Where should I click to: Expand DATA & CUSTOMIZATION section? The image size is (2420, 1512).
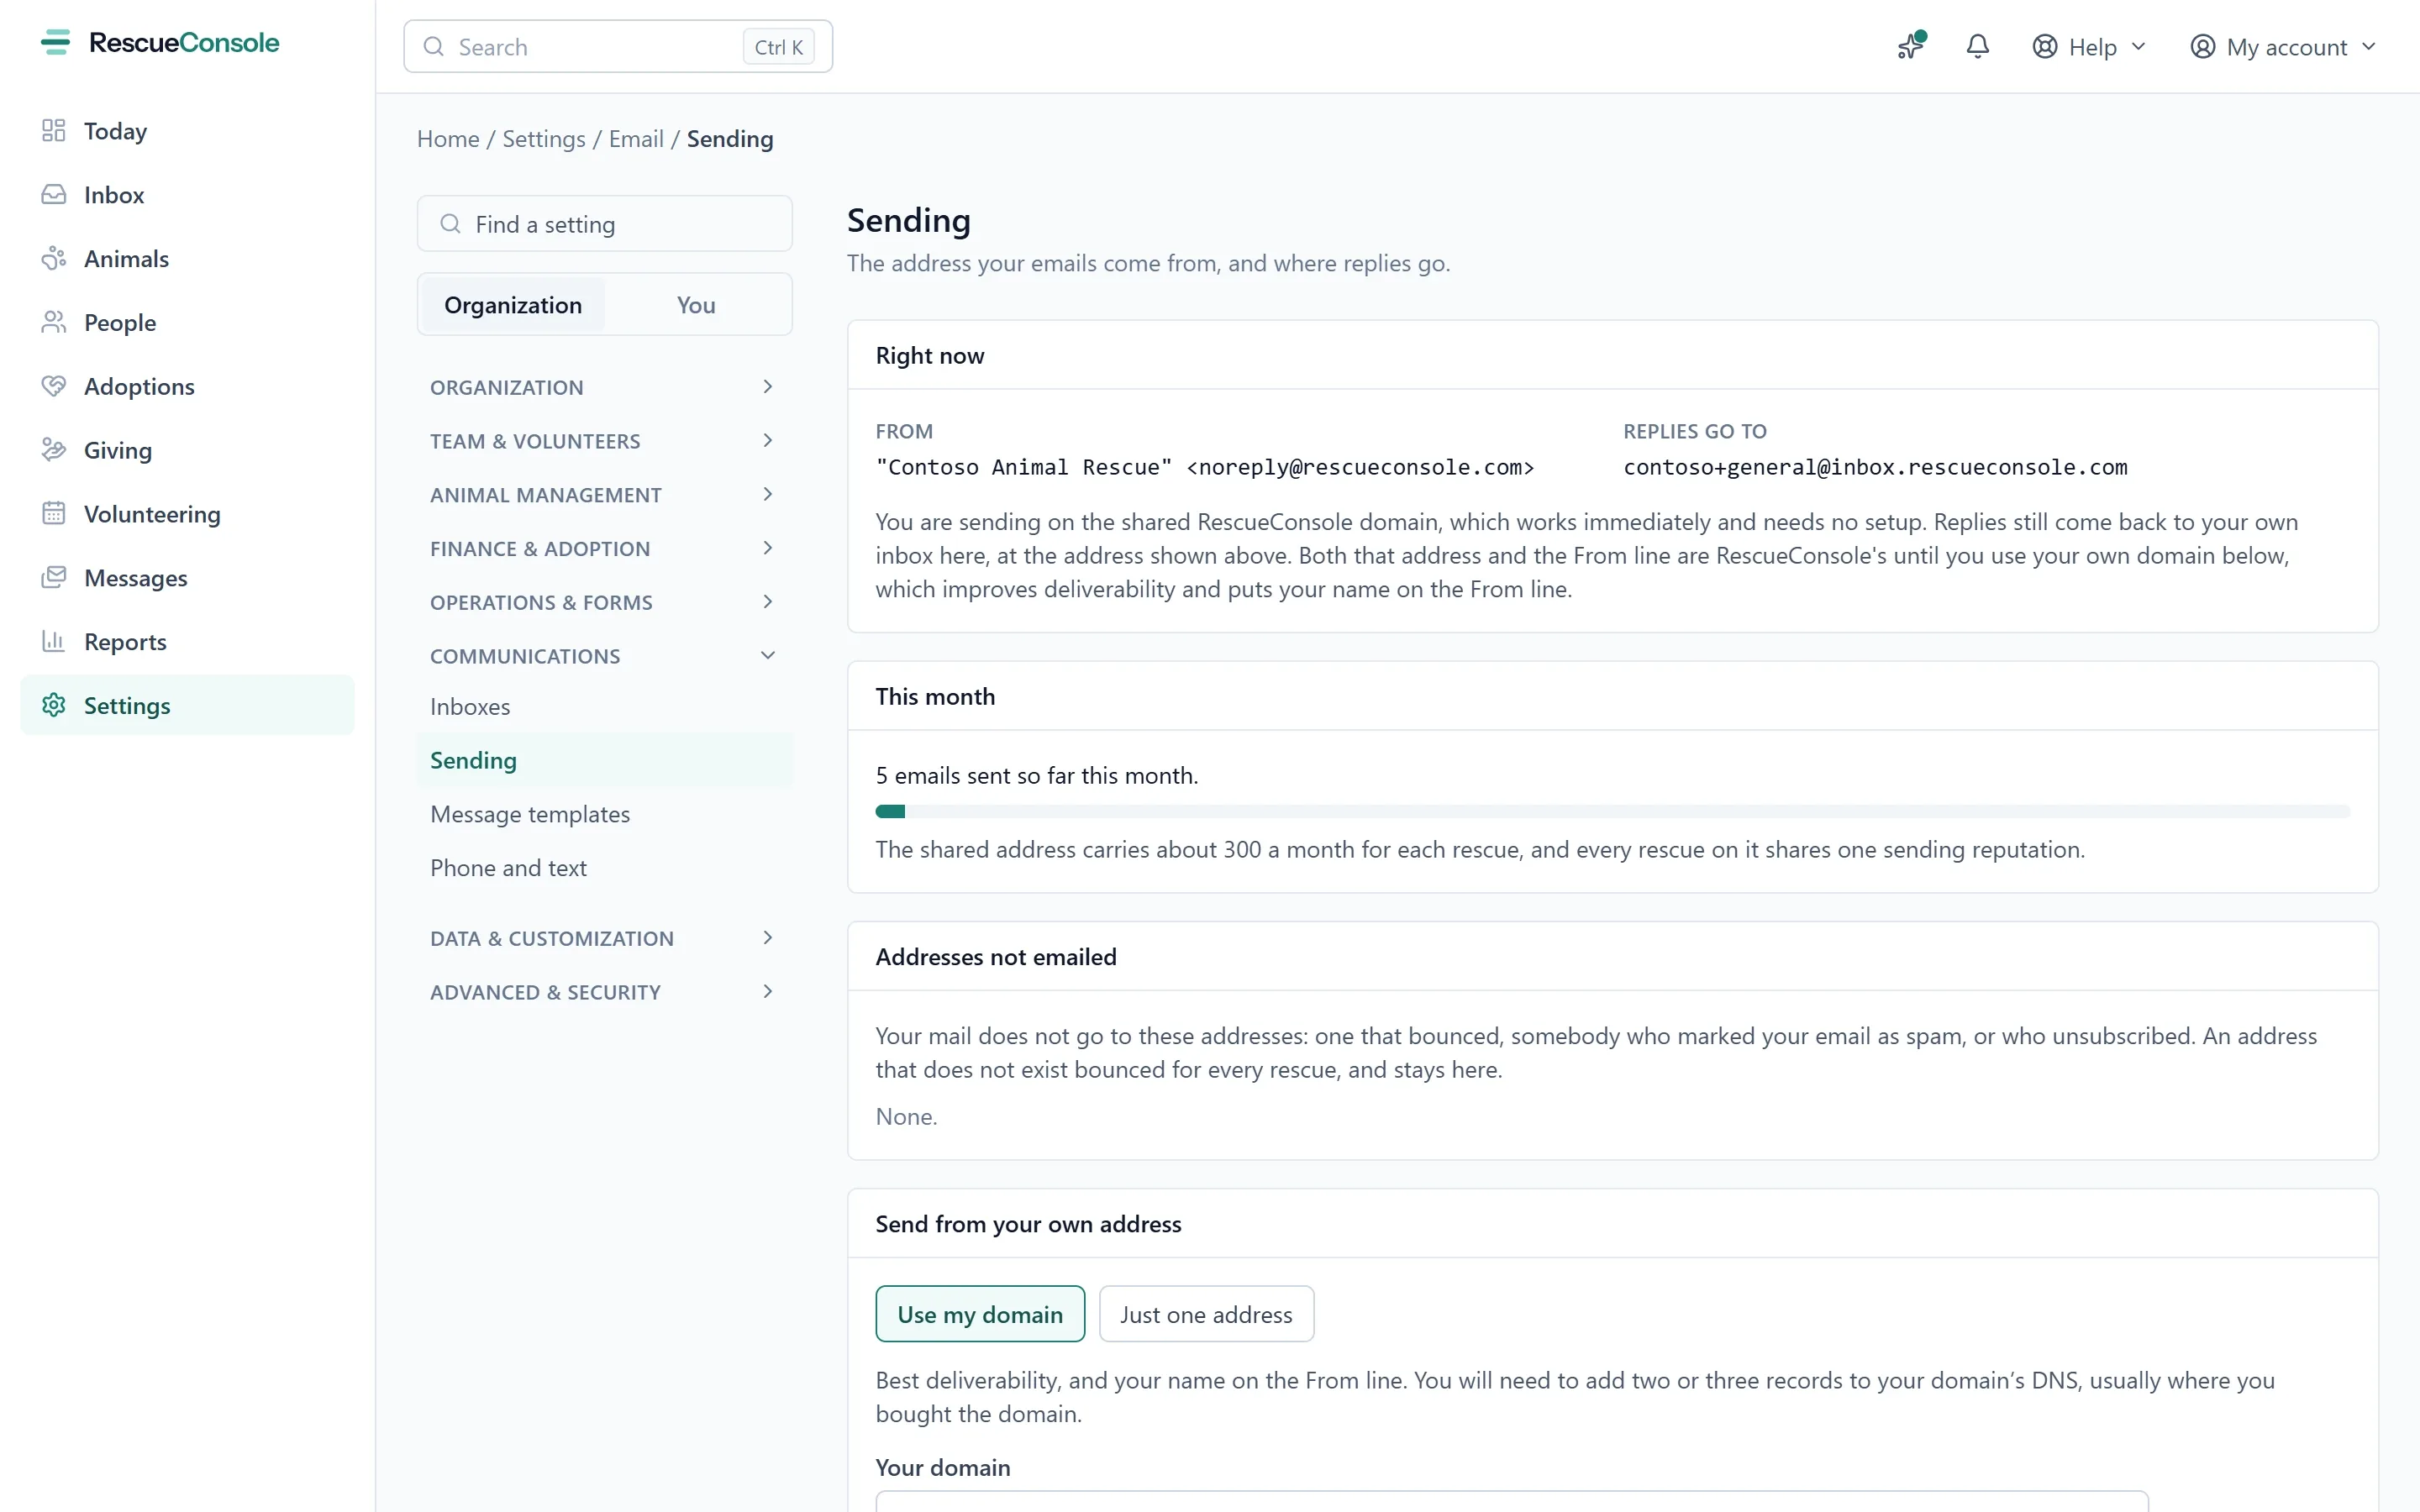[604, 938]
